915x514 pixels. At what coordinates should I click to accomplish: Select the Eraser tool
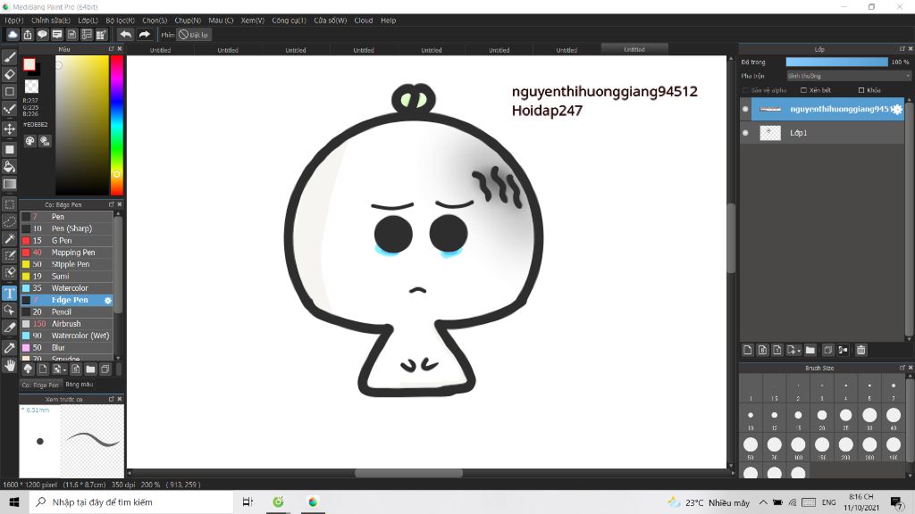click(x=9, y=75)
